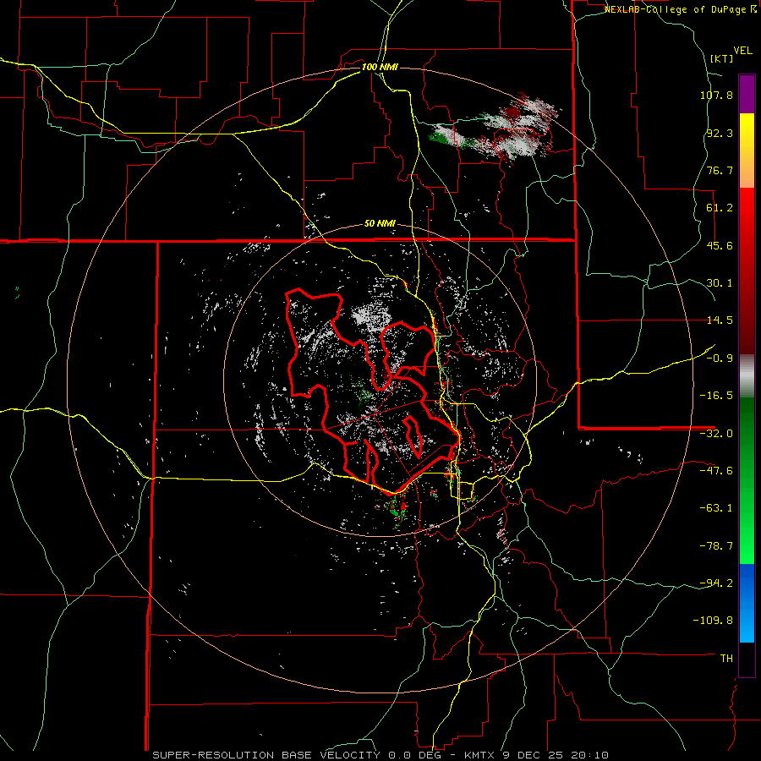Select the 30.1 scale value
761x761 pixels.
(720, 283)
